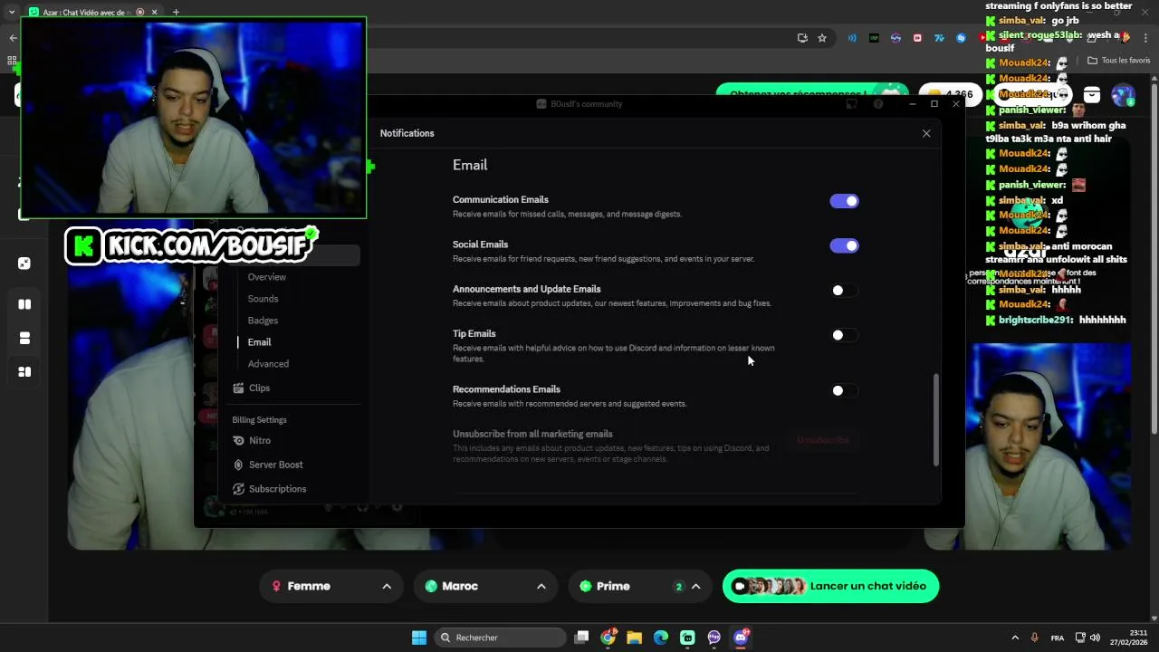The height and width of the screenshot is (652, 1159).
Task: Bookmark page with the star icon
Action: 822,38
